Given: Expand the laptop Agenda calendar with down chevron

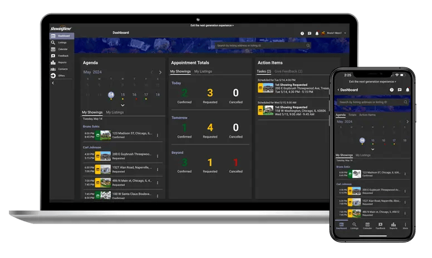Looking at the screenshot, I should tap(122, 105).
